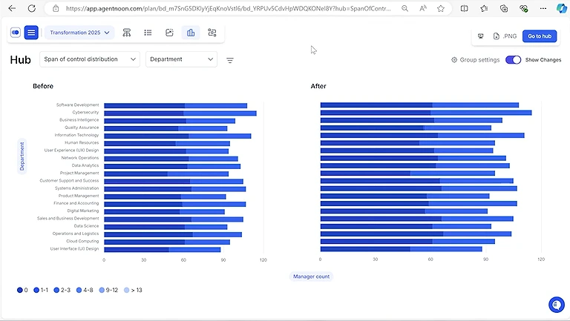Toggle legend item 2-3

coord(62,290)
